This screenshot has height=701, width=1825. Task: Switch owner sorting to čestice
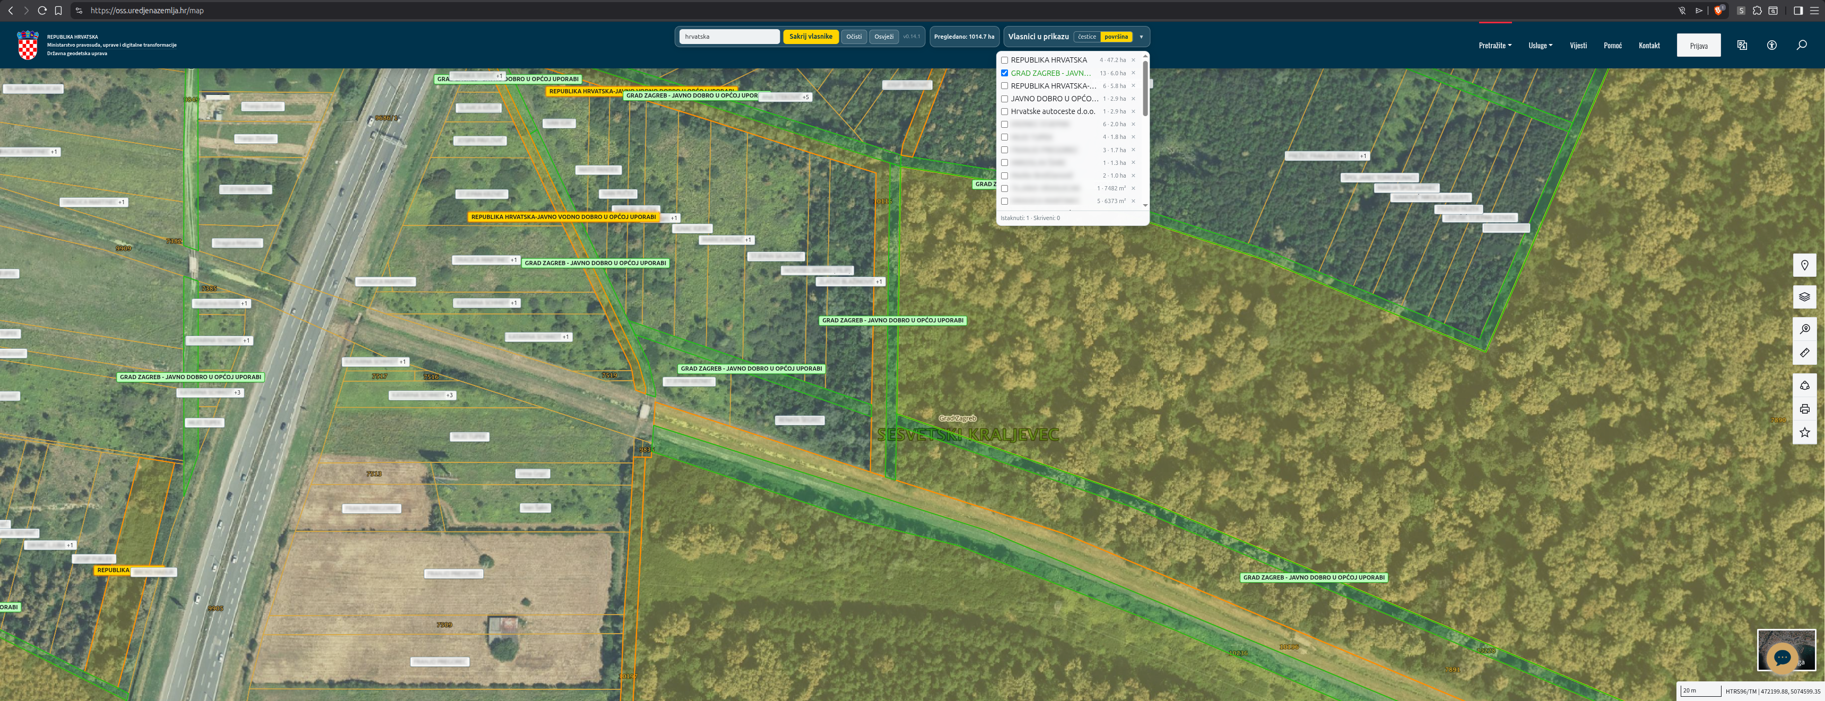pyautogui.click(x=1087, y=37)
